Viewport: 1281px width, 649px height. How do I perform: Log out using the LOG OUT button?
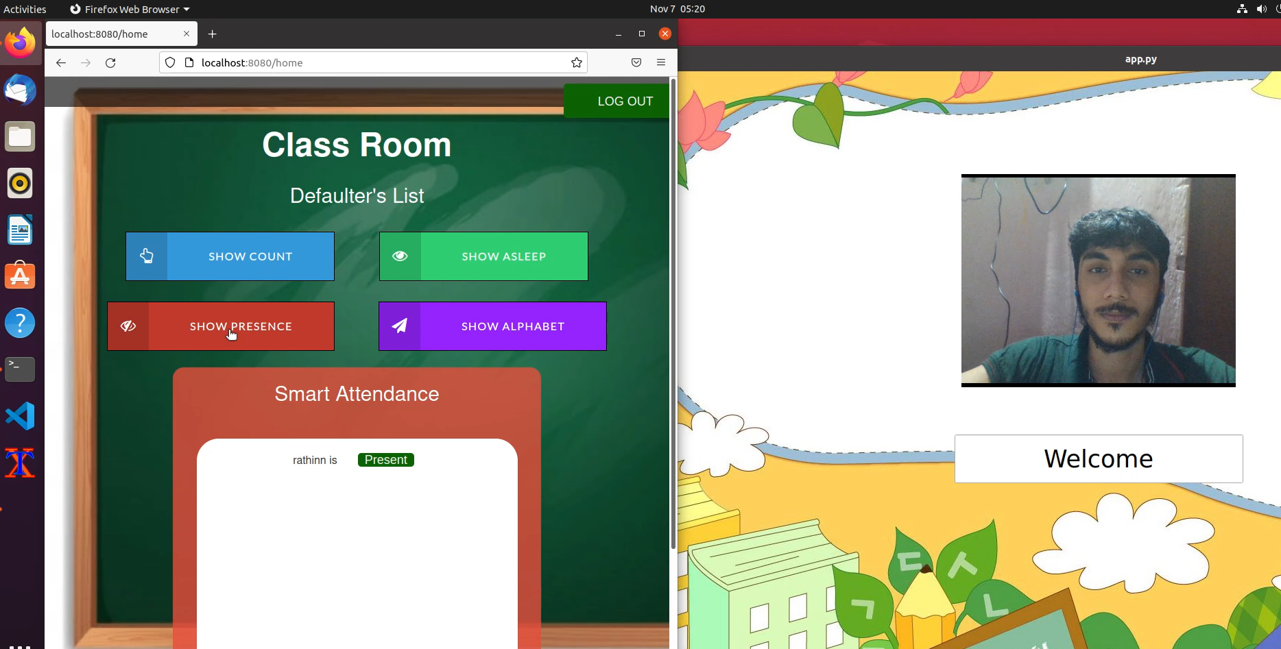(616, 101)
